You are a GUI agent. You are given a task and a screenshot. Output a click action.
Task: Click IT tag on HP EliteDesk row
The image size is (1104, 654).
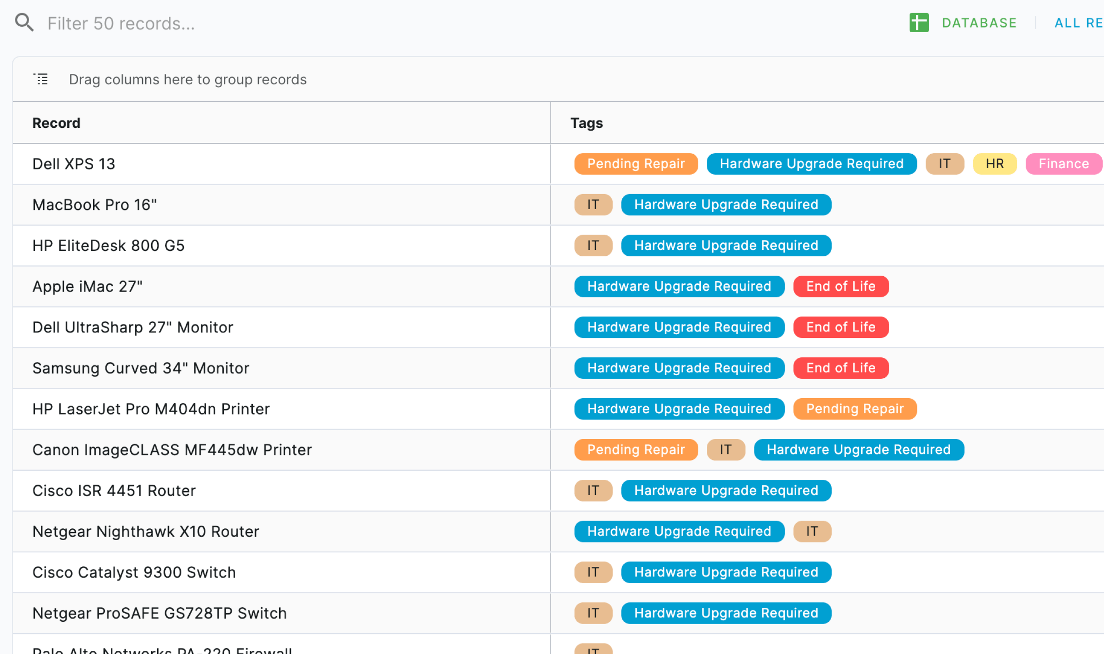pyautogui.click(x=593, y=245)
